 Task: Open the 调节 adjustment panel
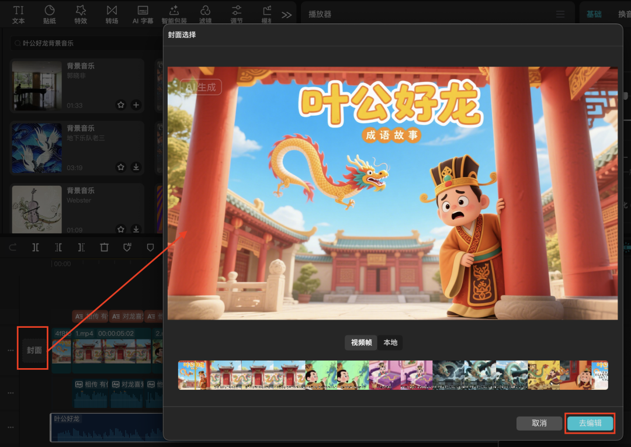pyautogui.click(x=236, y=14)
